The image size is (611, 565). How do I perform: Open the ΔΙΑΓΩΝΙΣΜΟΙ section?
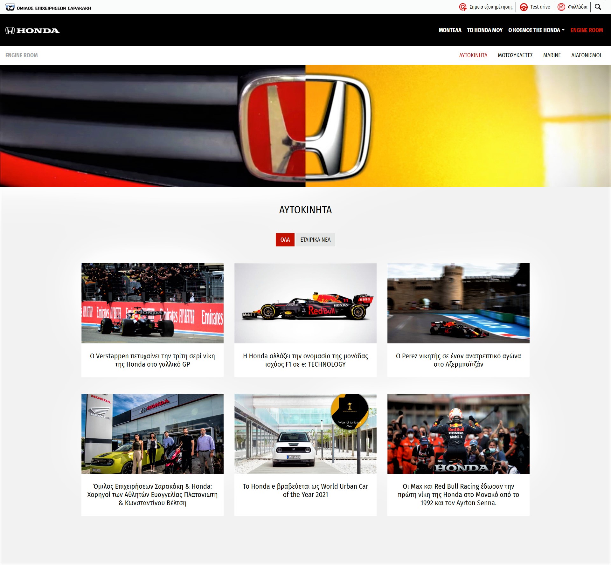click(x=586, y=55)
